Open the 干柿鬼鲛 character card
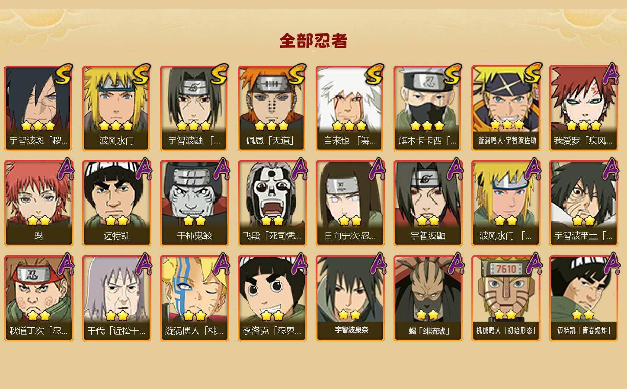Screen dimensions: 627x389 [194, 203]
